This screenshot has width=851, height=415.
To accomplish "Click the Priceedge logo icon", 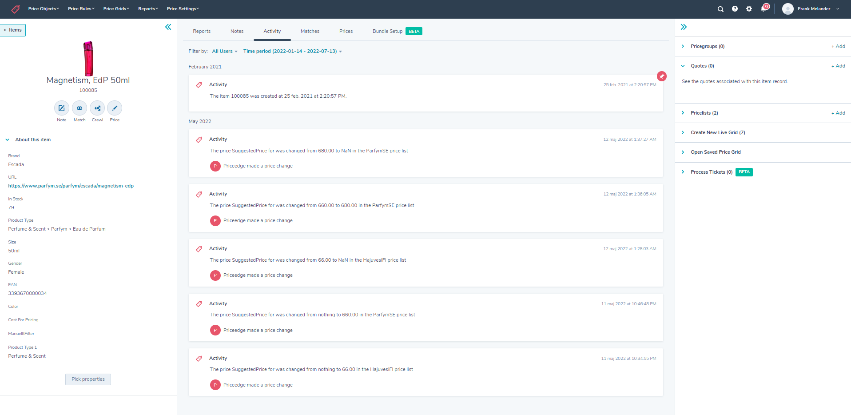I will tap(16, 9).
